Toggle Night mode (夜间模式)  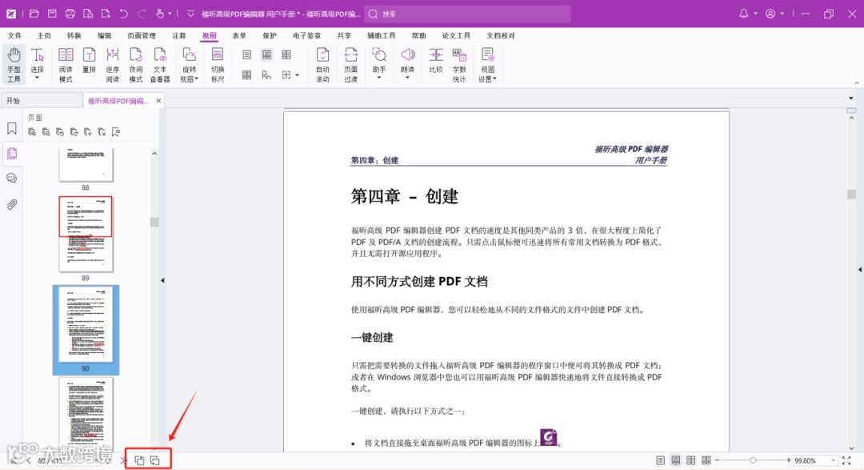[x=135, y=65]
